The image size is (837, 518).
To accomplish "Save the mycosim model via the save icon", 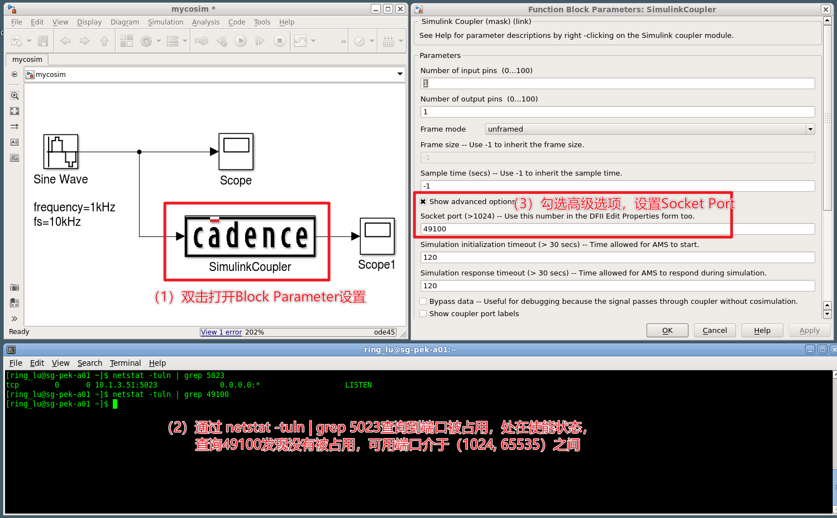I will (42, 40).
